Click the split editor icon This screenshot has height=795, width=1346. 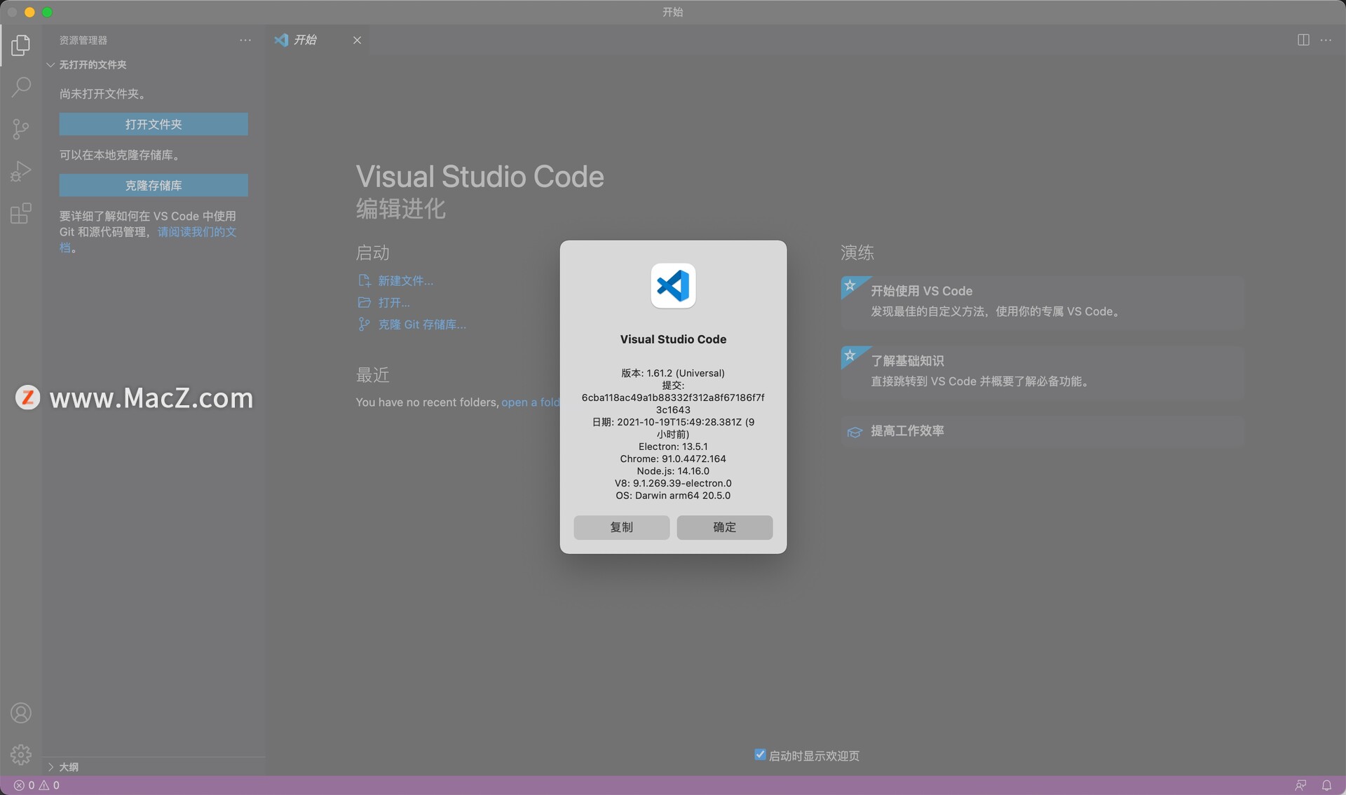1303,40
